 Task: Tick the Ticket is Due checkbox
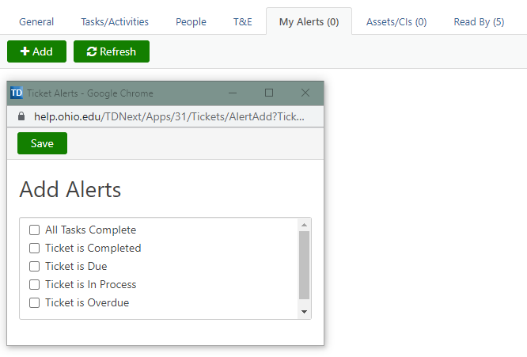tap(35, 267)
